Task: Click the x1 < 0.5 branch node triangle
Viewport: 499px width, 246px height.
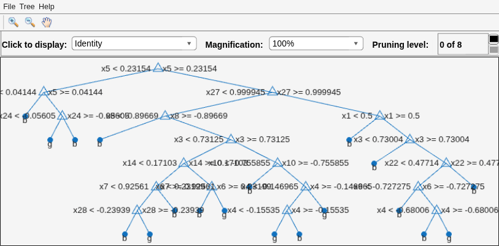Action: [379, 115]
